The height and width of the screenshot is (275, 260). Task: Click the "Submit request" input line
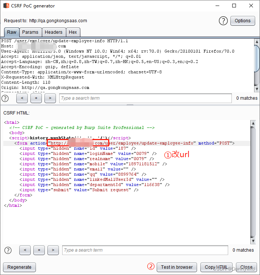coord(79,190)
